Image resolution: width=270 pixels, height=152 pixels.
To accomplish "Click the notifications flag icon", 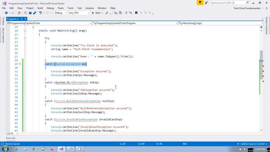I will [200, 3].
